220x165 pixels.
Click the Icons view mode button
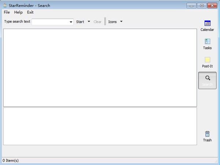(113, 22)
